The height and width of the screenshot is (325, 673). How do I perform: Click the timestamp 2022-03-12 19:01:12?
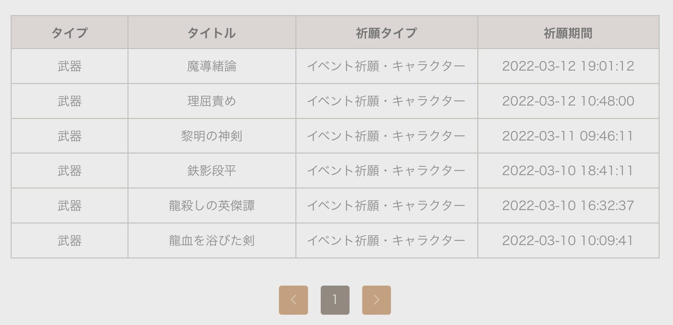[568, 66]
